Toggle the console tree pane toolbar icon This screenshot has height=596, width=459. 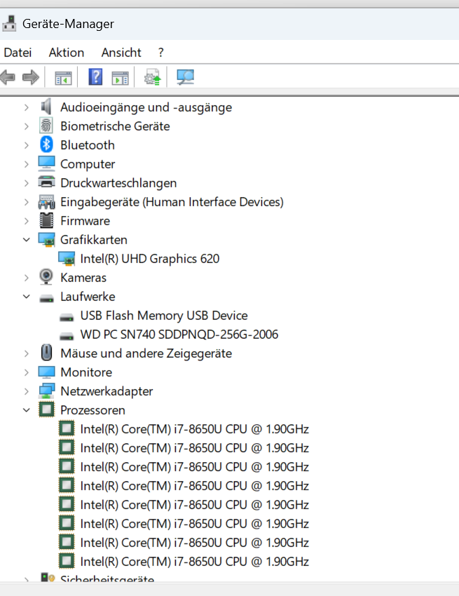click(63, 79)
